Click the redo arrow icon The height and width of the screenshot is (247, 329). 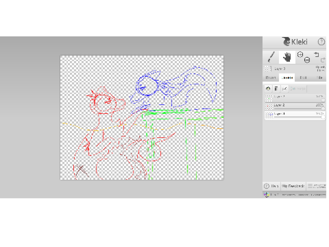click(x=323, y=60)
